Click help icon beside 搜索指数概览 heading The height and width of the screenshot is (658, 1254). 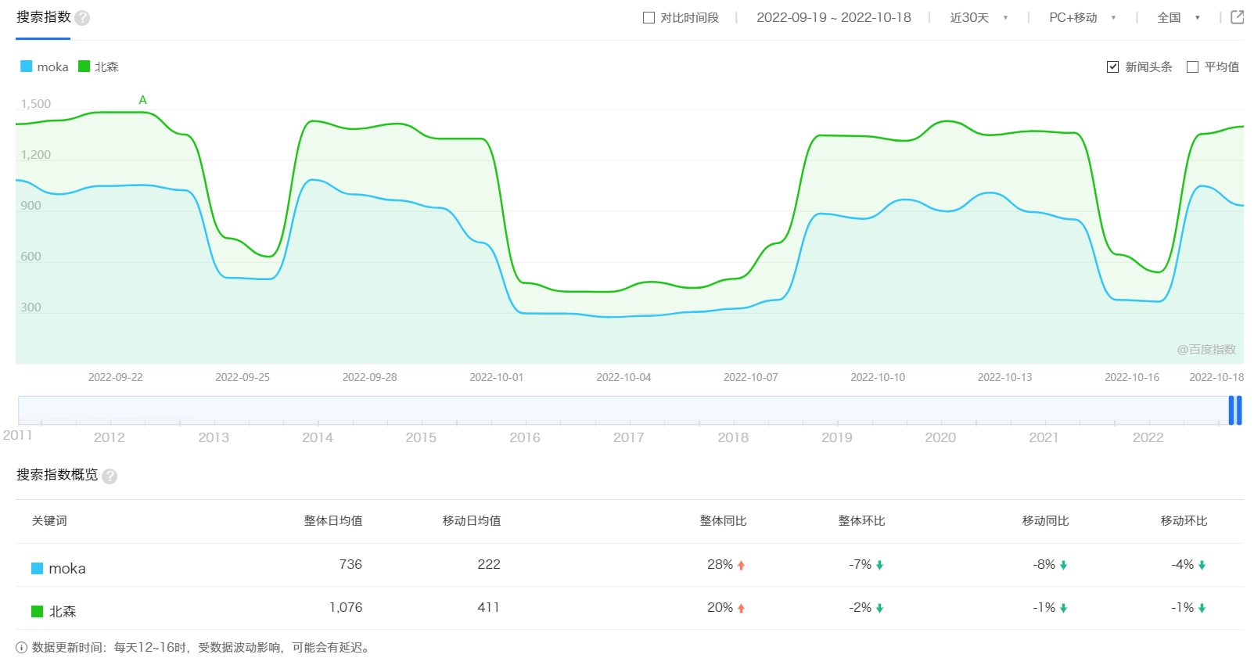tap(110, 476)
